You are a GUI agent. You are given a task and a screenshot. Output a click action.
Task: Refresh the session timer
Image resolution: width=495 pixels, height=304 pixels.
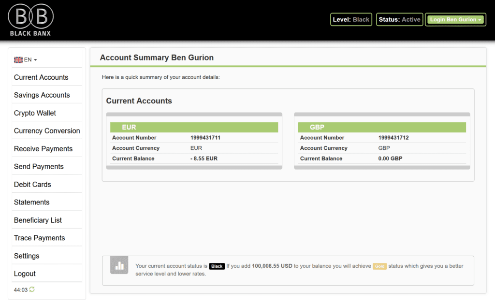(x=31, y=289)
